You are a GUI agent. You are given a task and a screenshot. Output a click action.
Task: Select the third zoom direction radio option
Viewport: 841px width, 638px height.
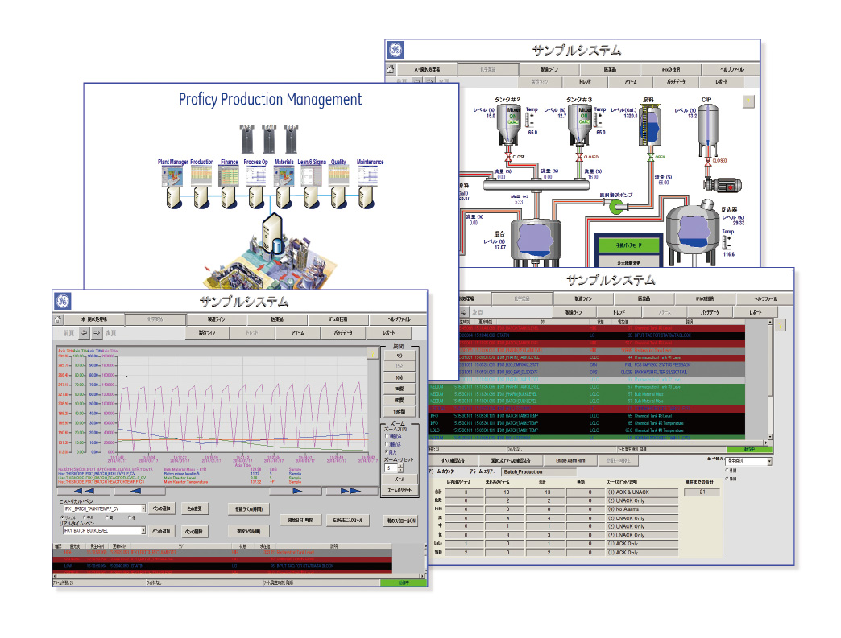click(x=386, y=452)
